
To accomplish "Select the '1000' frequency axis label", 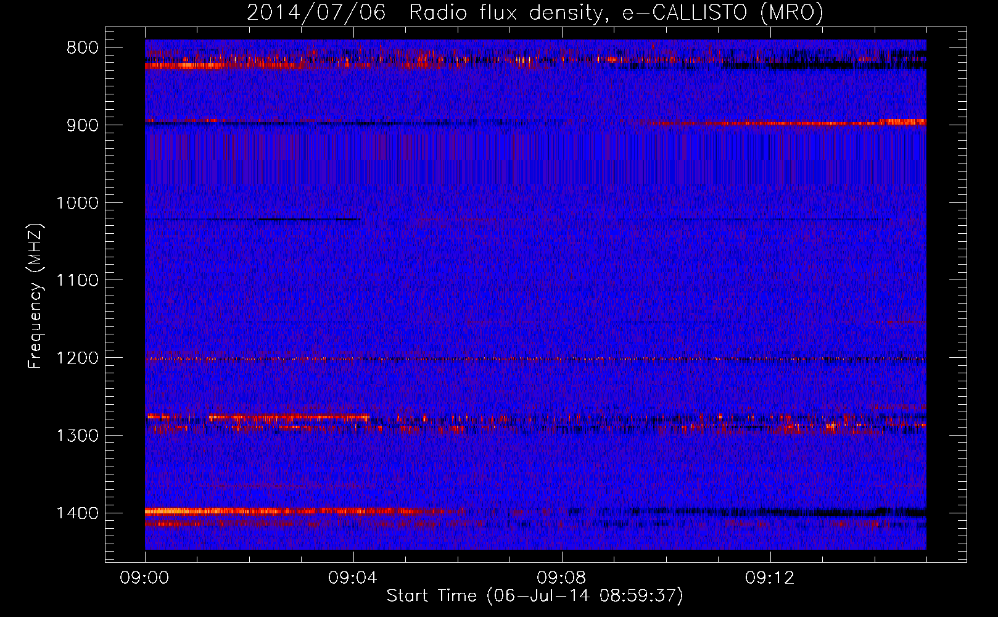I will click(77, 203).
